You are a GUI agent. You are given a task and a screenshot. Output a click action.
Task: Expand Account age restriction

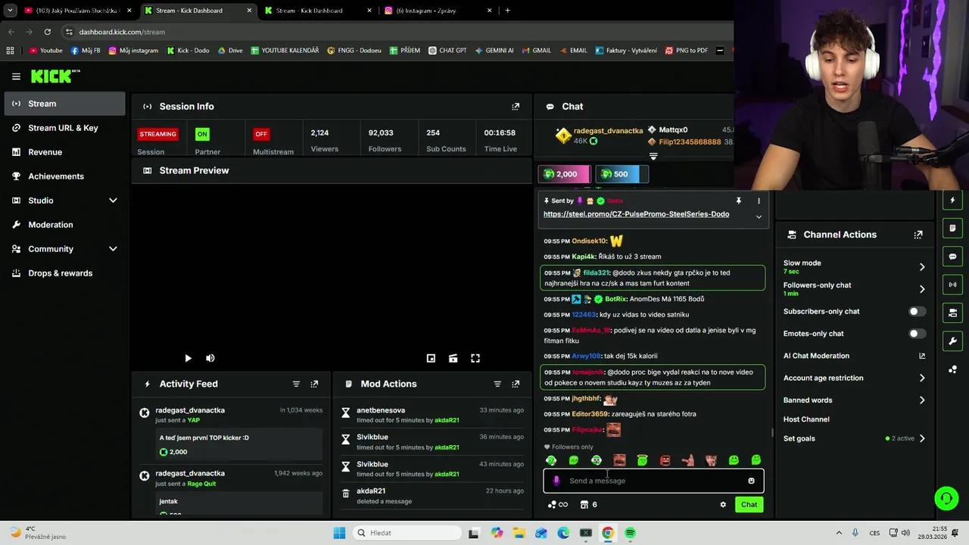[921, 378]
